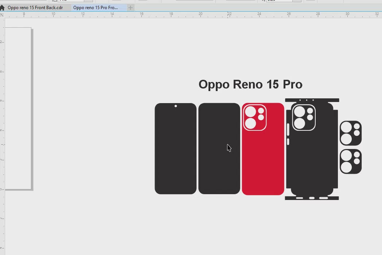382x255 pixels.
Task: Switch to Oppo reno 15 Front Back.cdr tab
Action: click(x=35, y=8)
